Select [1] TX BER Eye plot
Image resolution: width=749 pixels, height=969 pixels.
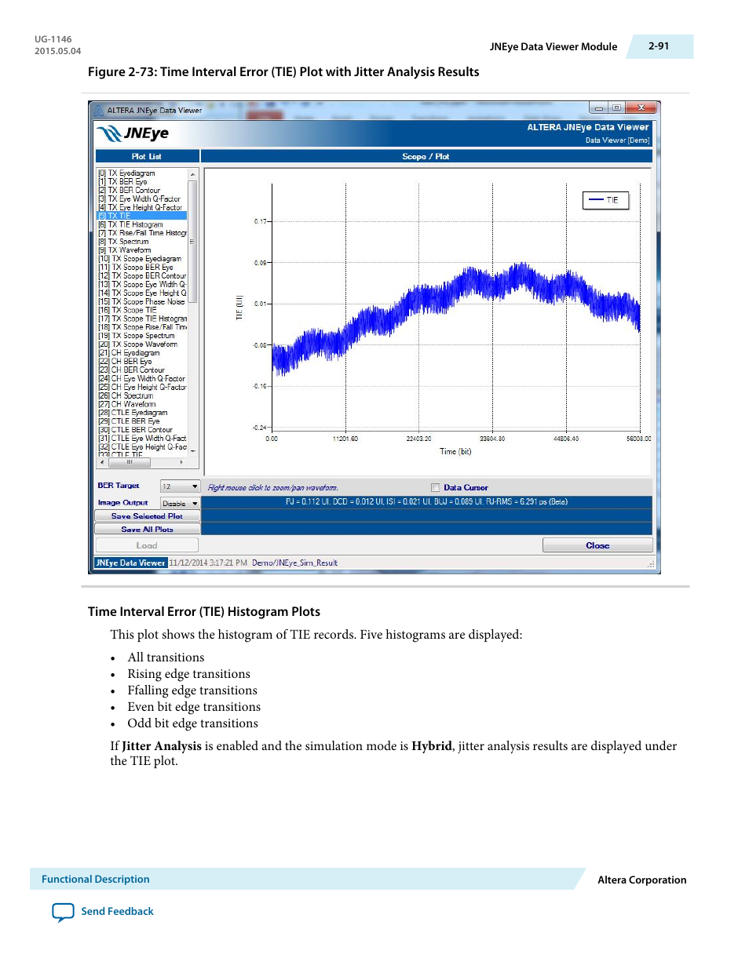coord(122,182)
